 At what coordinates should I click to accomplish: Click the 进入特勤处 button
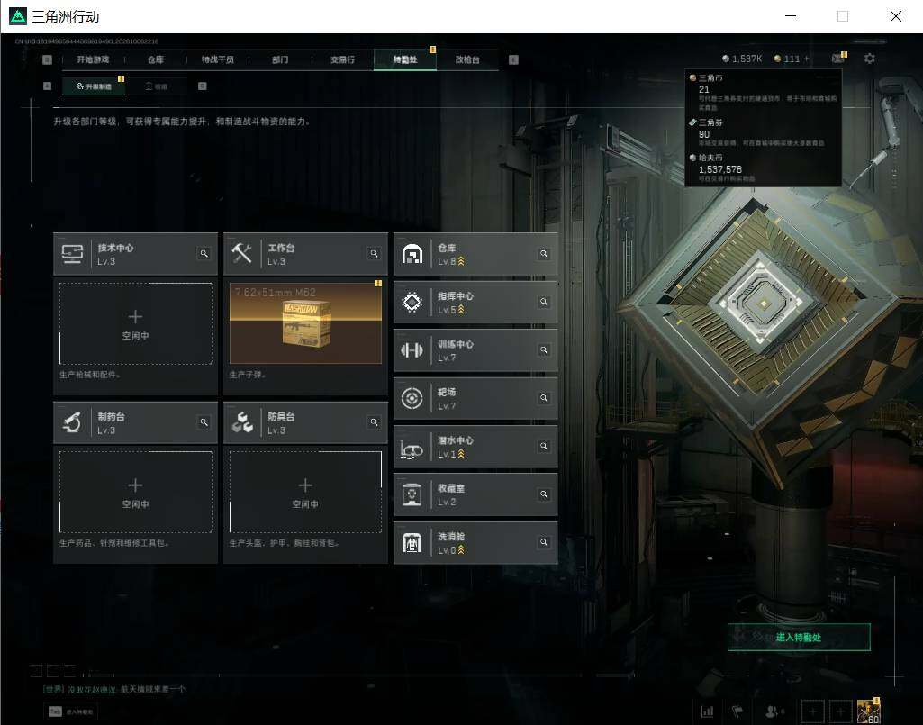coord(799,638)
